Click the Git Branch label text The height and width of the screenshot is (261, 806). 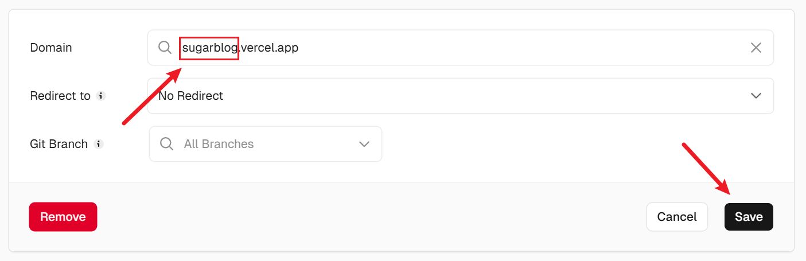pos(59,144)
